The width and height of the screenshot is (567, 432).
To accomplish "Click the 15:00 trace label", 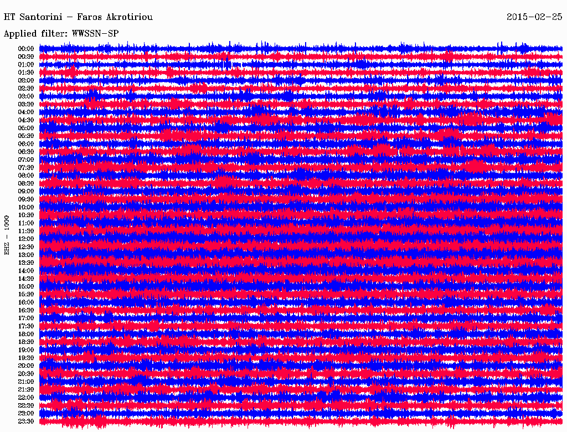I will click(x=26, y=286).
